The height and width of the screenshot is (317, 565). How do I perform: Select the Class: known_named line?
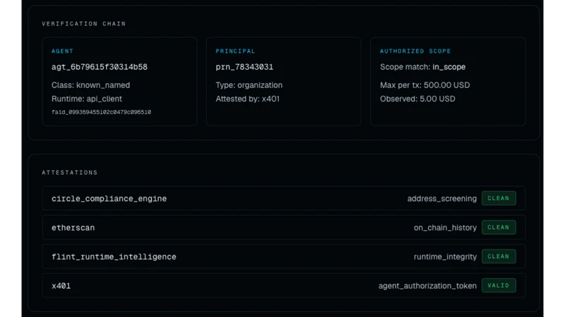click(91, 85)
